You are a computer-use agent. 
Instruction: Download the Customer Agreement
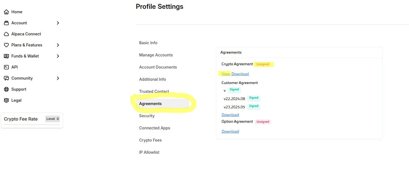[230, 115]
